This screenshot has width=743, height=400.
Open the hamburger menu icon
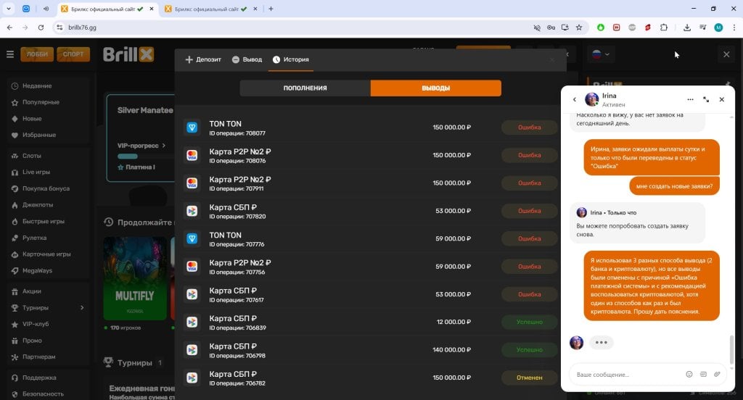click(x=10, y=54)
